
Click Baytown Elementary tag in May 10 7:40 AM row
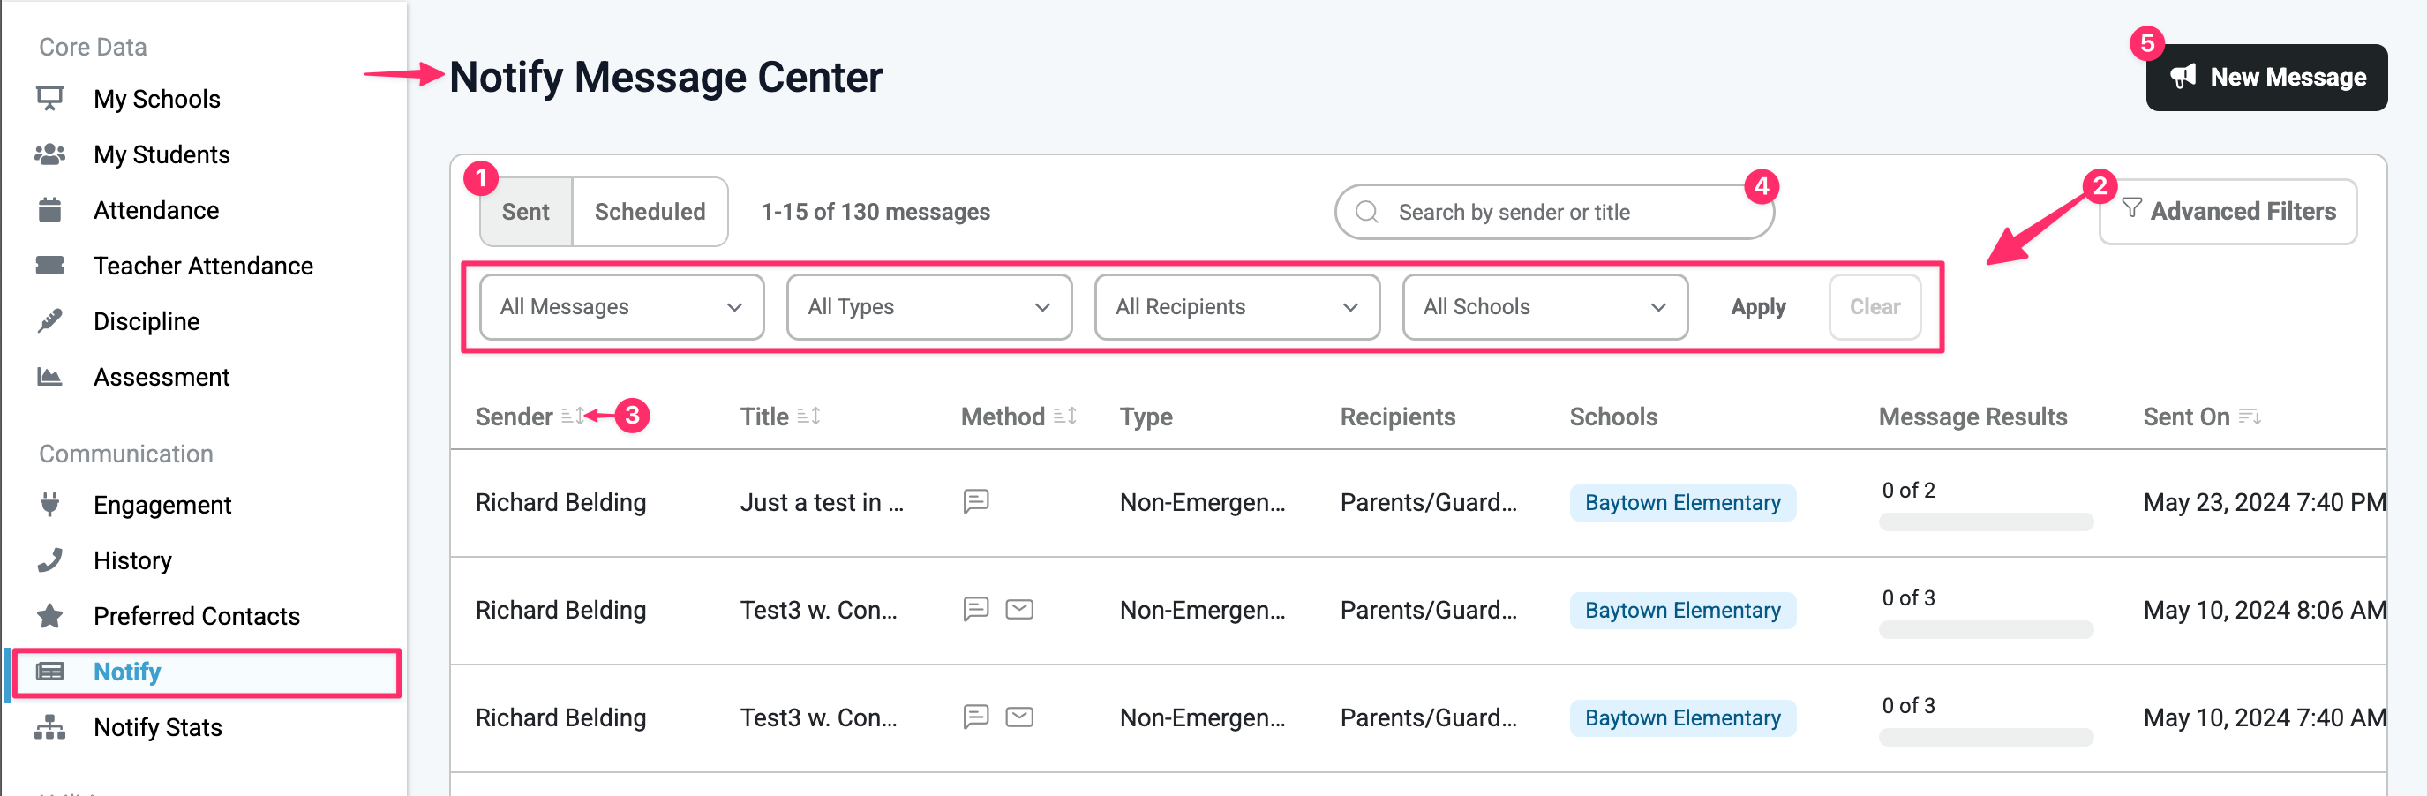click(x=1683, y=717)
